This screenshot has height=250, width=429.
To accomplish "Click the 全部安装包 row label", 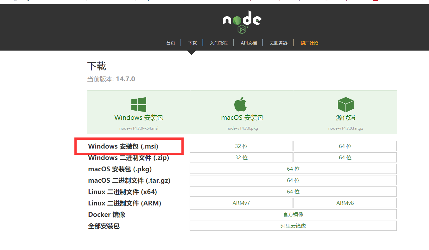I will [x=104, y=226].
